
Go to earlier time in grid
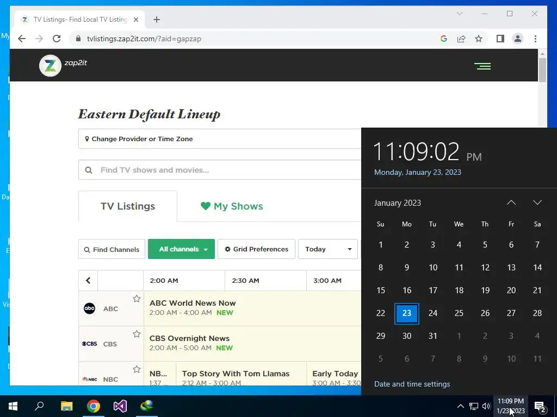click(x=88, y=281)
